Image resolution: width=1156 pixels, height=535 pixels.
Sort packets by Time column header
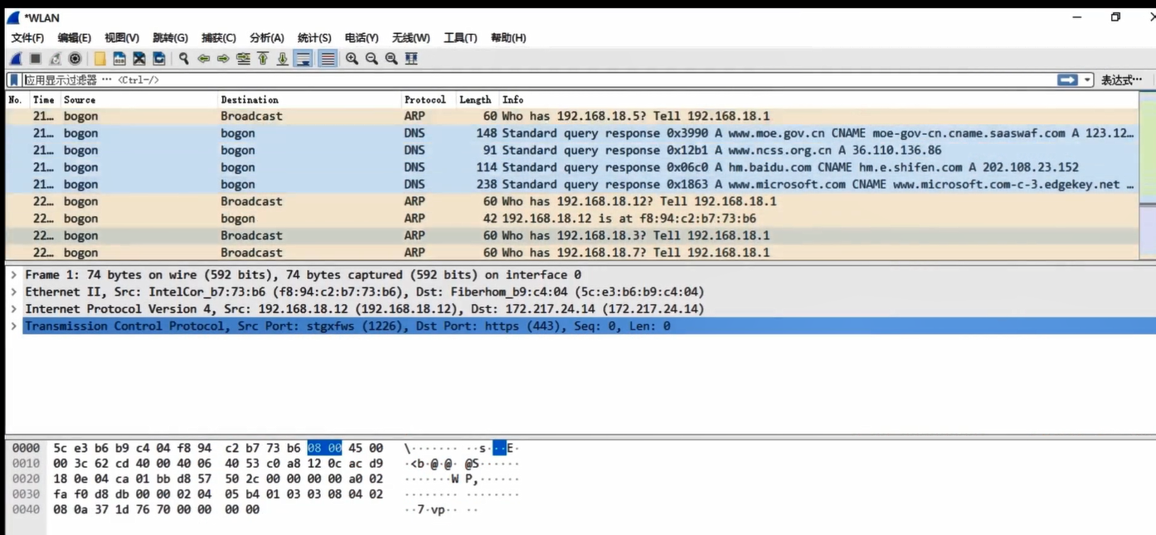tap(45, 99)
